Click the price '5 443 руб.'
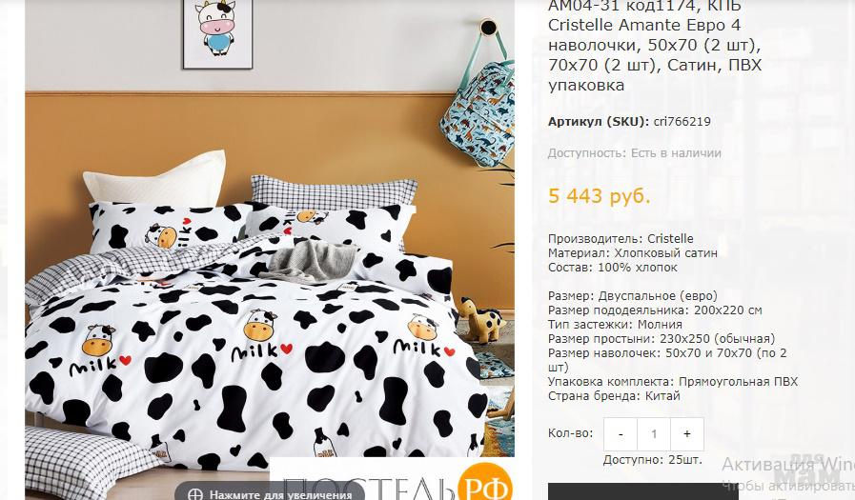Viewport: 855px width, 500px height. pyautogui.click(x=600, y=196)
